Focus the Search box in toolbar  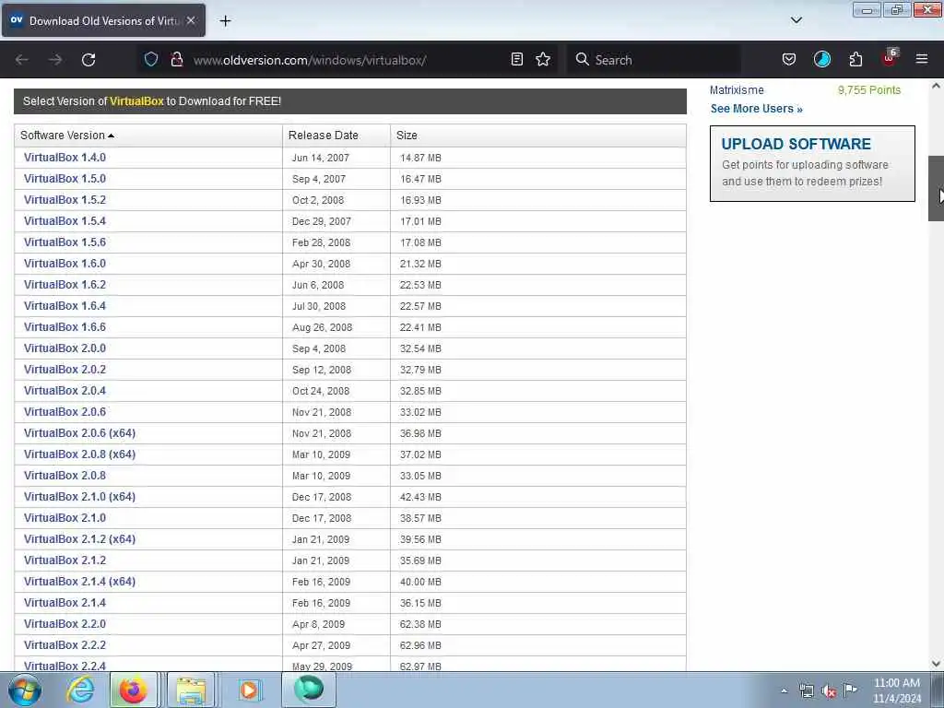click(654, 60)
